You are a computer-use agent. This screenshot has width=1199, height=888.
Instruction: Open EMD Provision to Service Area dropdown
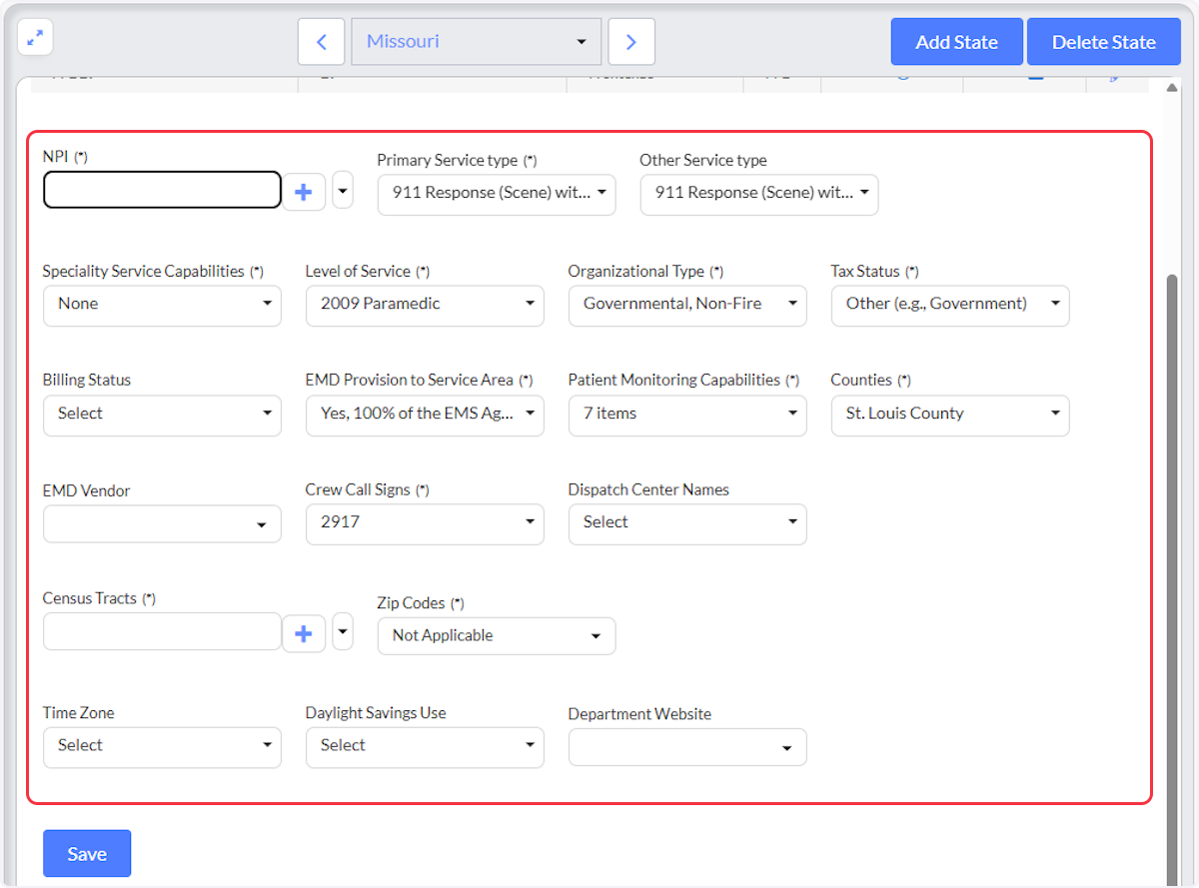(425, 415)
